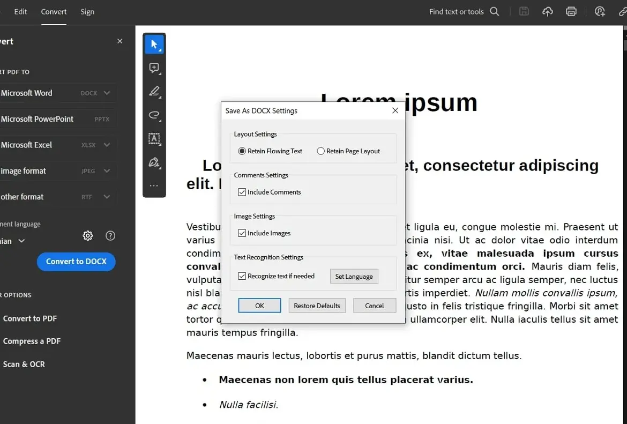The height and width of the screenshot is (424, 627).
Task: Open conversion settings gear icon
Action: [x=88, y=236]
